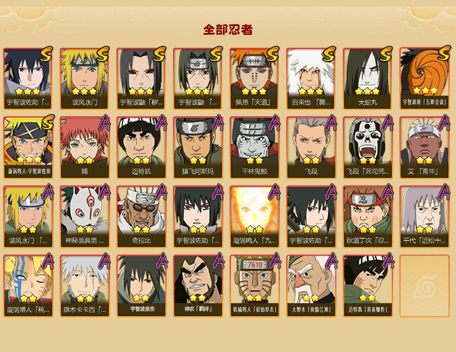Pick the 猿飞阿斯玛 ninja card
This screenshot has width=456, height=352.
click(x=198, y=148)
